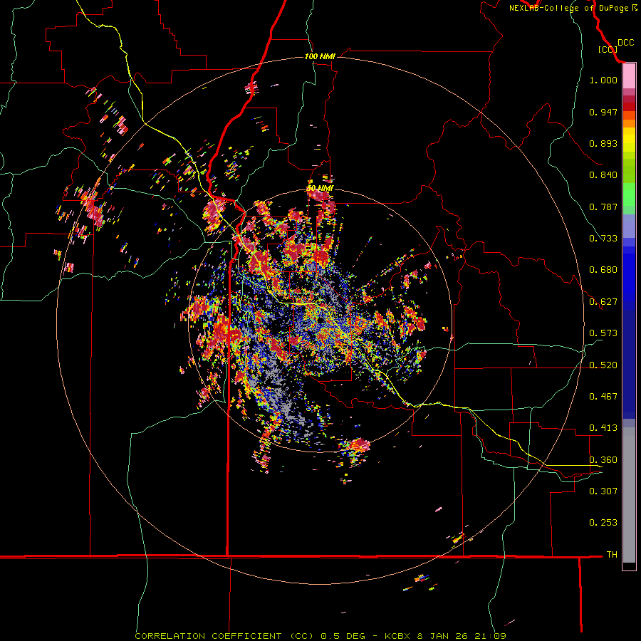Select the 0.467 scale label
Image resolution: width=641 pixels, height=641 pixels.
coord(603,397)
